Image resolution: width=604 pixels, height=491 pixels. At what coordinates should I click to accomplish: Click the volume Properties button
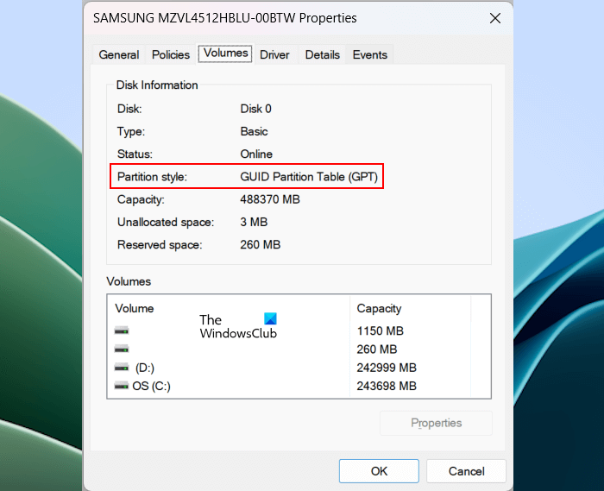[x=436, y=423]
